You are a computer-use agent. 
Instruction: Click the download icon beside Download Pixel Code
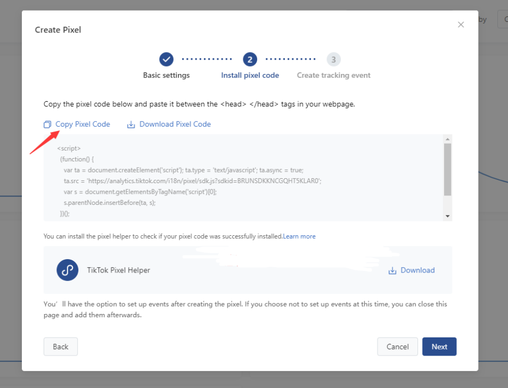(131, 125)
